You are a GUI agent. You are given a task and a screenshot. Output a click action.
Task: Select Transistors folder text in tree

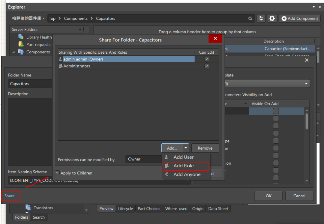(43, 208)
